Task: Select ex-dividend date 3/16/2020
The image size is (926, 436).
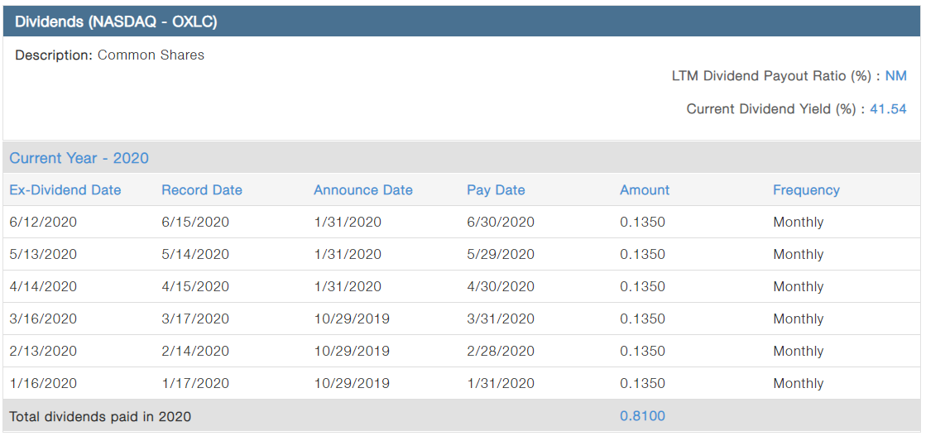Action: coord(43,319)
